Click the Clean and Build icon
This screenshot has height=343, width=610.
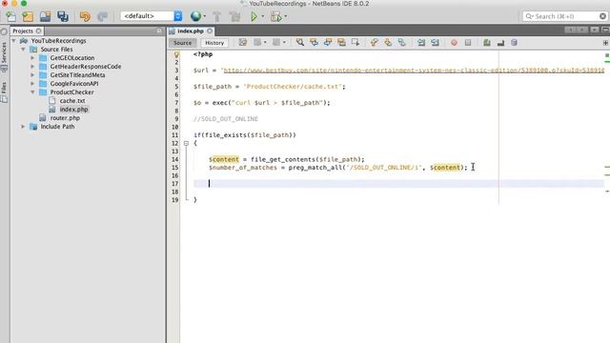pos(235,16)
